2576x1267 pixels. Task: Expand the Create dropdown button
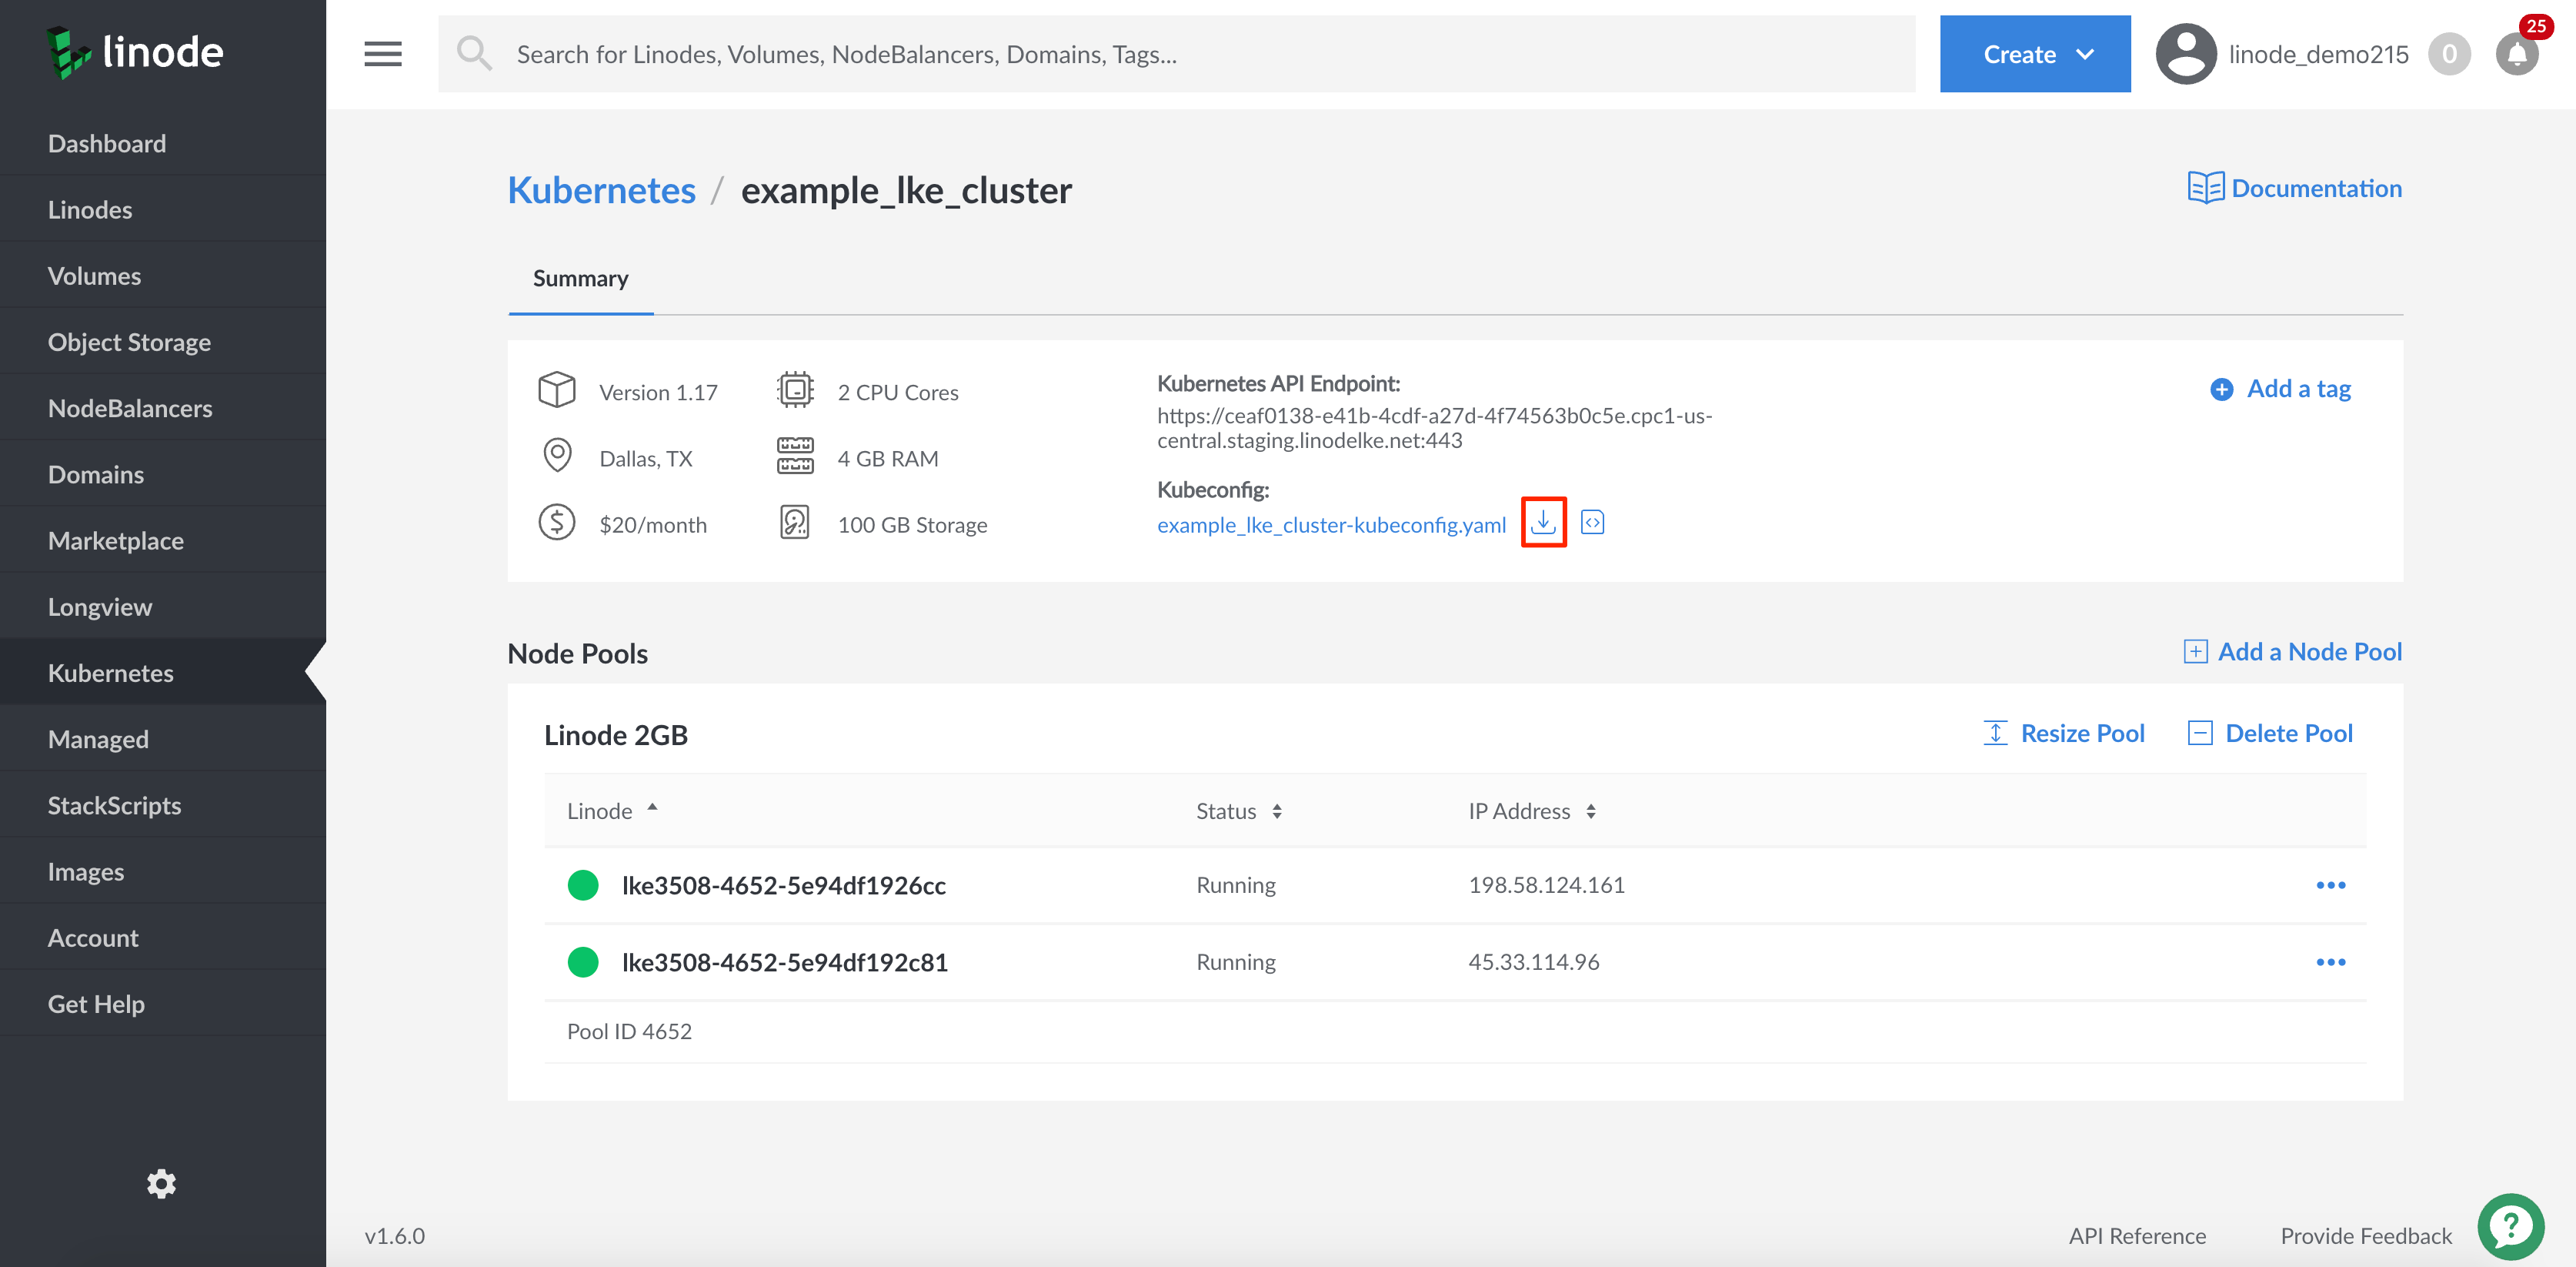(2034, 54)
